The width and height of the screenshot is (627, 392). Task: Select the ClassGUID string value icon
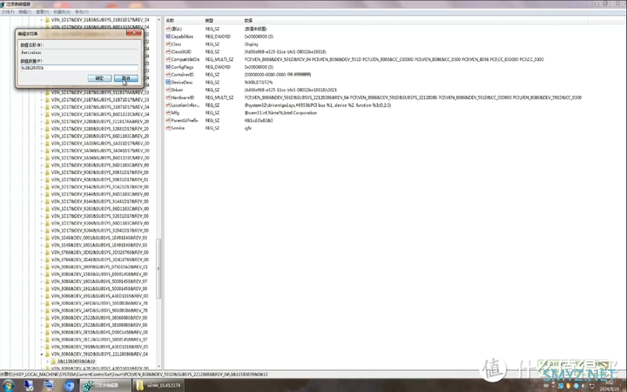click(168, 51)
